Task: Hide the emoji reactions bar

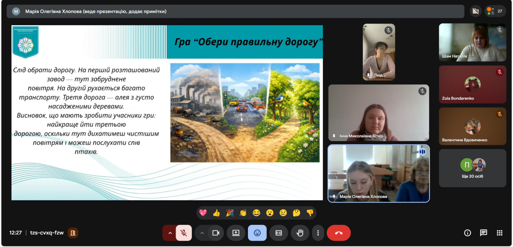Action: click(x=257, y=233)
